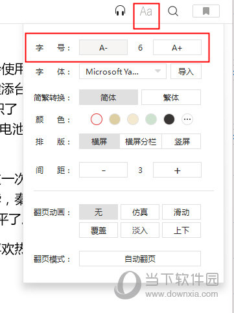Open the Microsoft Ya... font dropdown
This screenshot has height=313, width=234.
123,71
